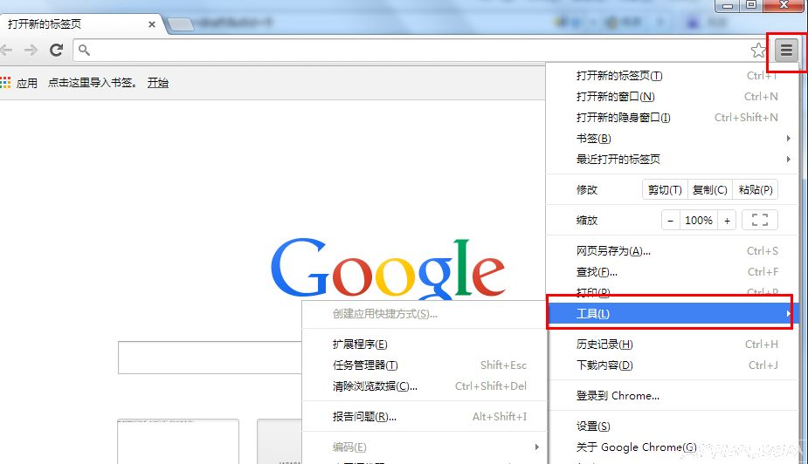Select 网页另存为(A)... menu item
808x464 pixels.
pyautogui.click(x=672, y=251)
